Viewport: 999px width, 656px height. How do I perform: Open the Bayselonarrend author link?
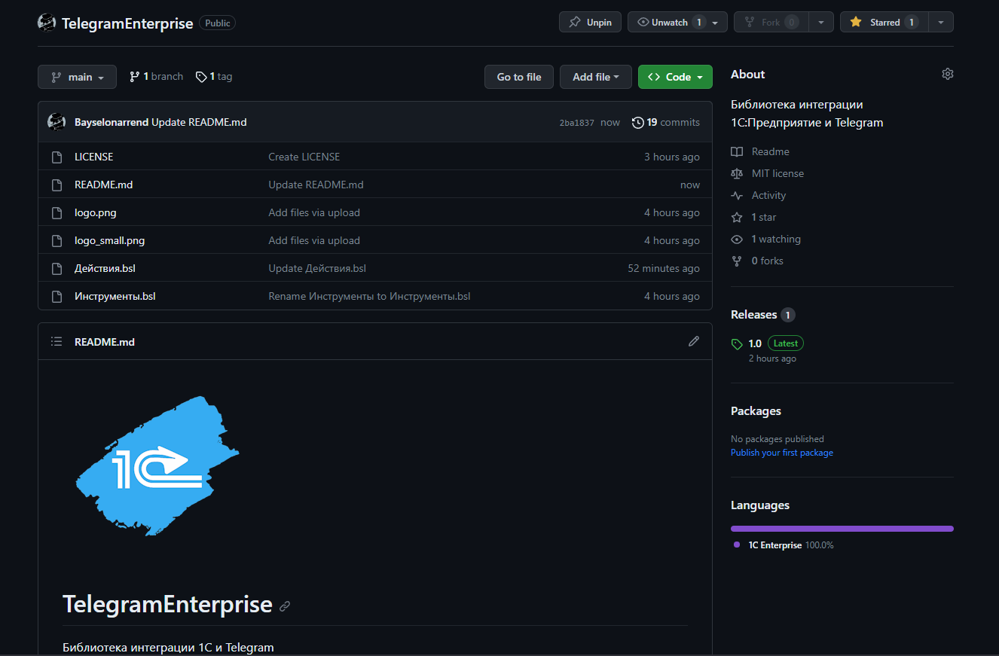pyautogui.click(x=112, y=122)
